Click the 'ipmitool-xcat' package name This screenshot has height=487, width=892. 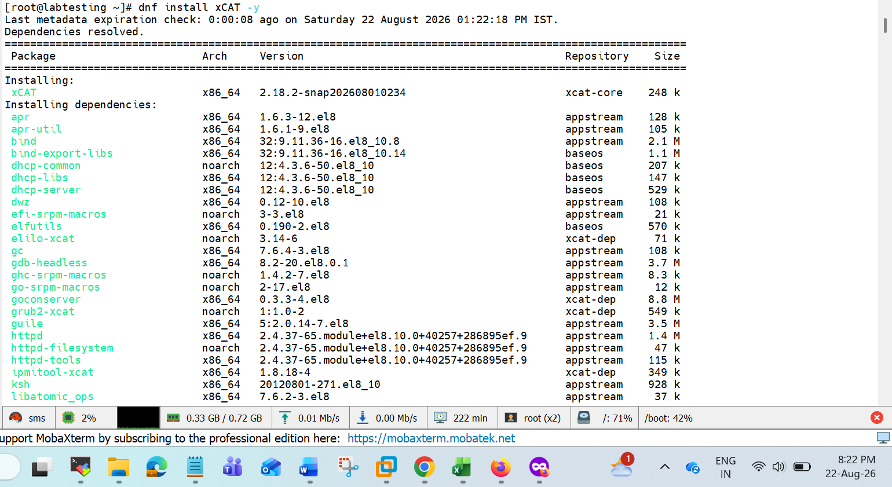pos(52,372)
